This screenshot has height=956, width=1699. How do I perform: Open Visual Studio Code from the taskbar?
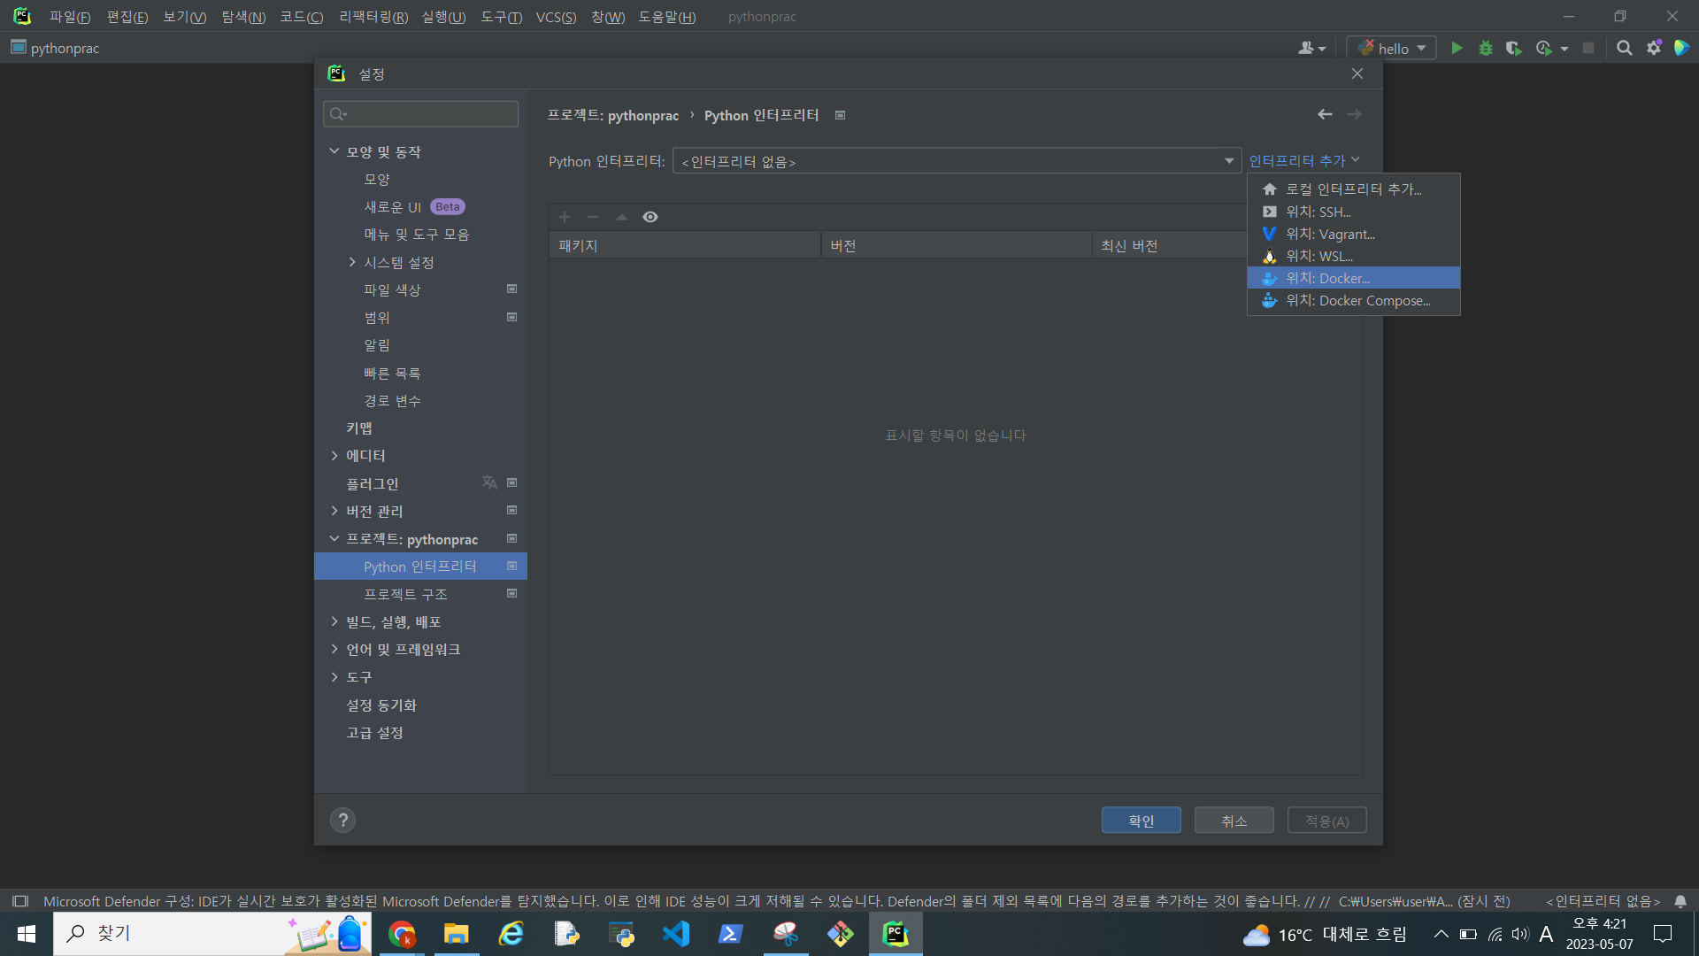[x=676, y=934]
